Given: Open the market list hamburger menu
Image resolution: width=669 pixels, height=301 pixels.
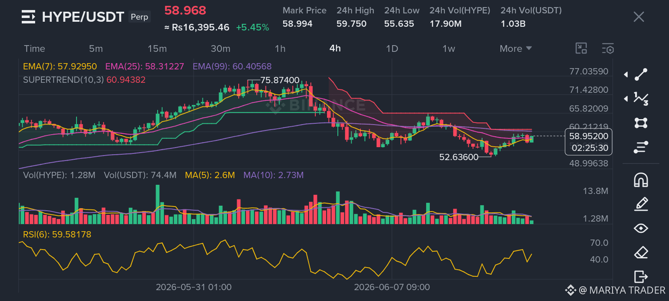Looking at the screenshot, I should [28, 17].
